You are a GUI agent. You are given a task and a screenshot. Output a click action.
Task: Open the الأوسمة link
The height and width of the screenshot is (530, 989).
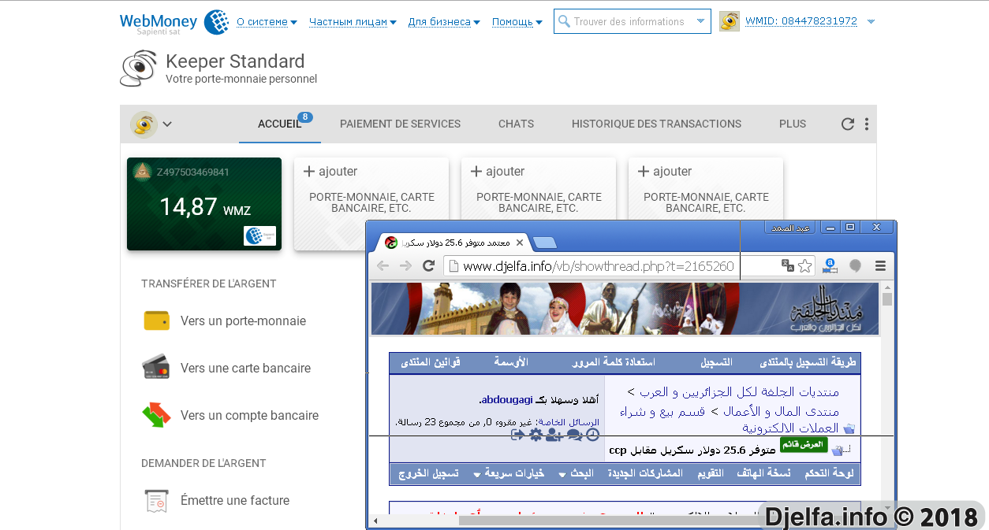[x=511, y=362]
